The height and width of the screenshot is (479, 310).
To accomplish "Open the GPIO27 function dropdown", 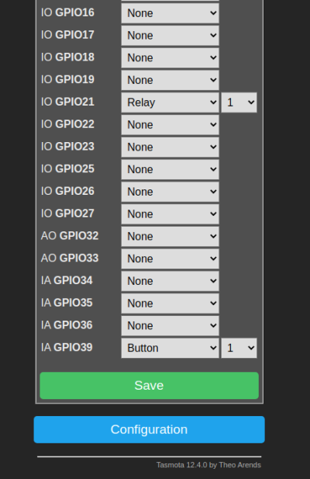I will 170,213.
